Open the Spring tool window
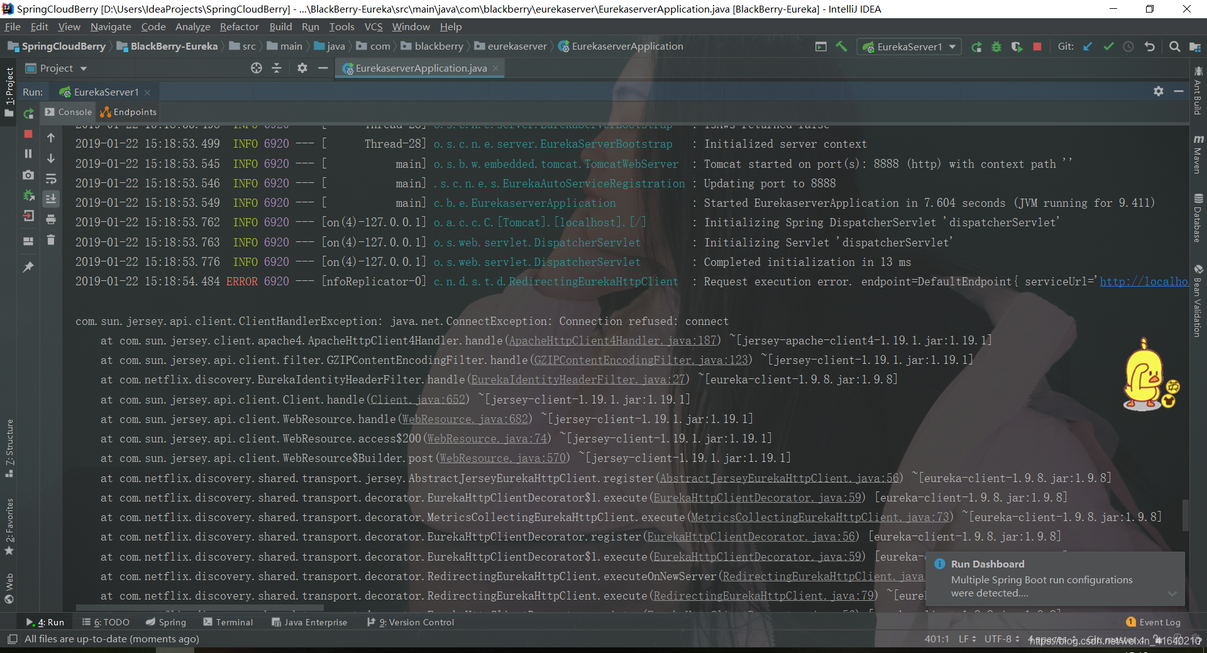Viewport: 1207px width, 653px height. pos(166,622)
